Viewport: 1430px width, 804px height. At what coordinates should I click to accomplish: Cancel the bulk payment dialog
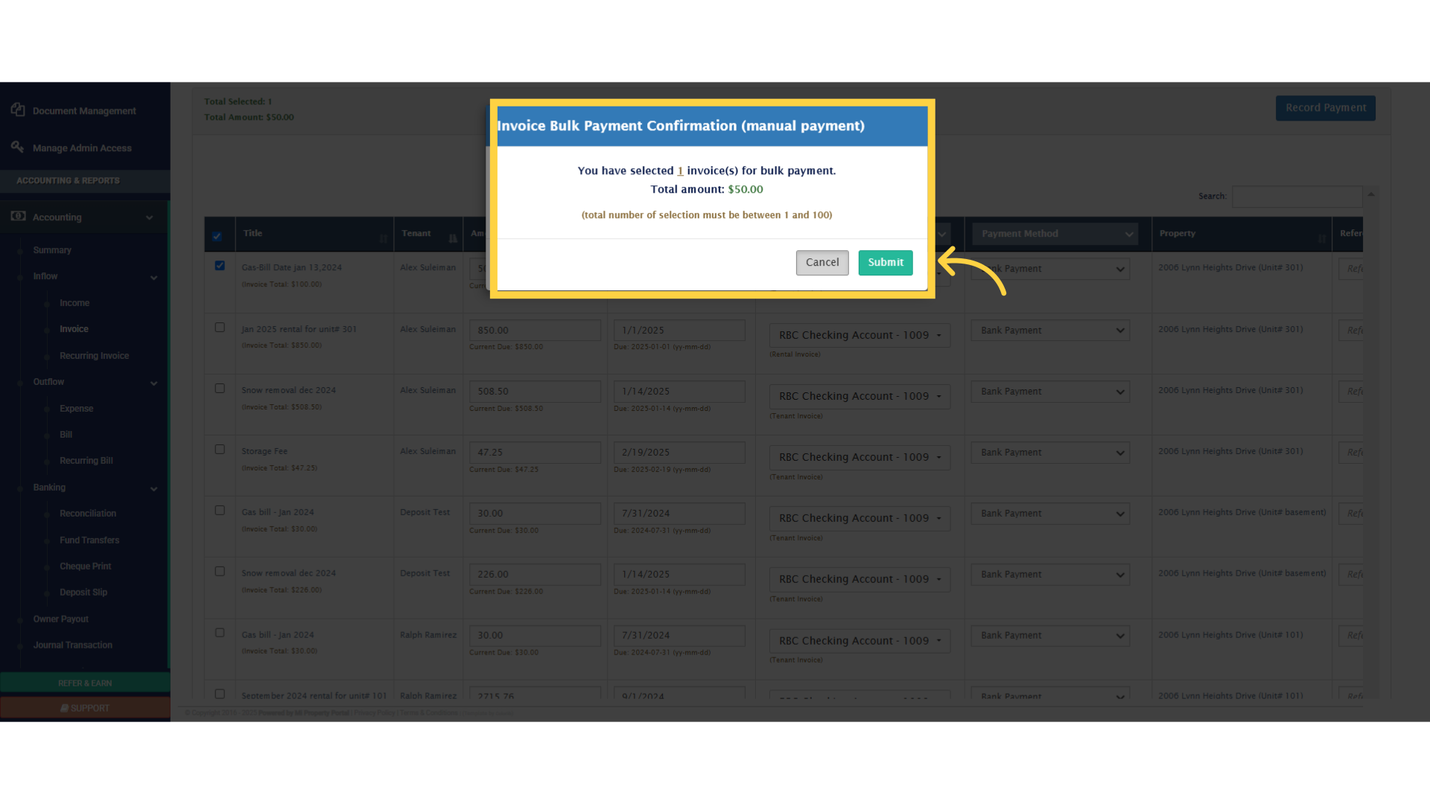[822, 263]
